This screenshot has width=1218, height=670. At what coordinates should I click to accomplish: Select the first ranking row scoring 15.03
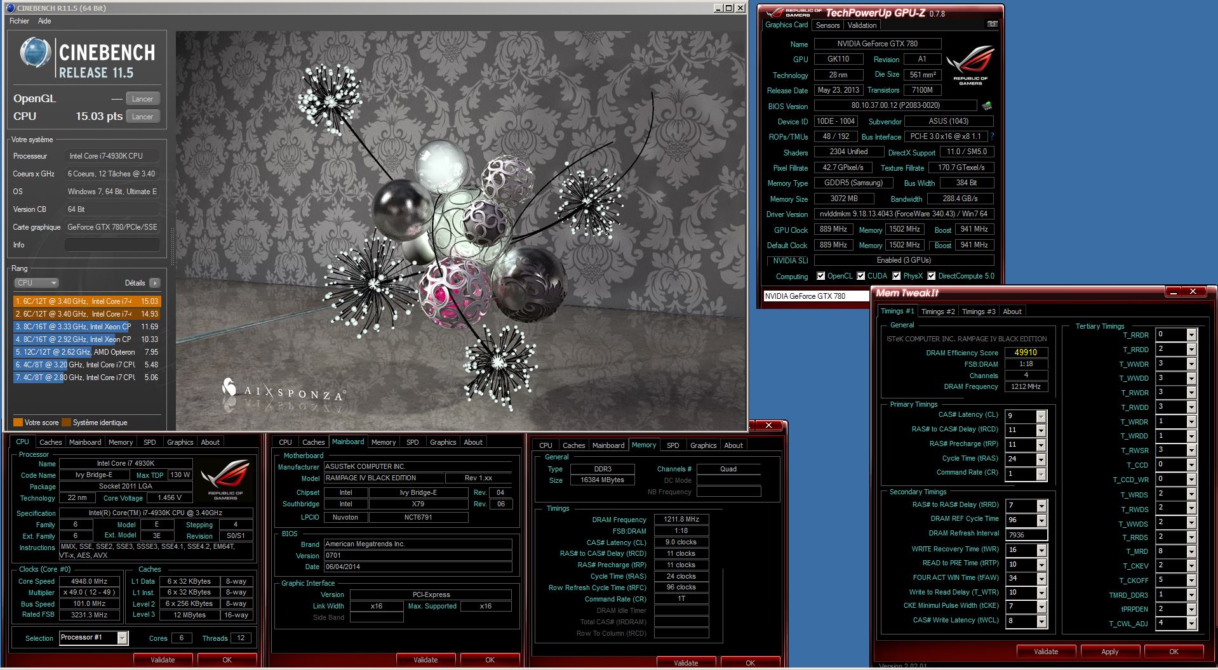(87, 301)
